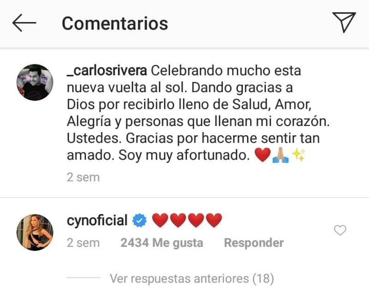The height and width of the screenshot is (295, 369).
Task: Reply to cynoficial's comment via Responder
Action: (254, 243)
